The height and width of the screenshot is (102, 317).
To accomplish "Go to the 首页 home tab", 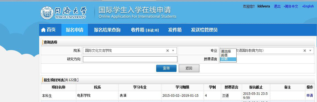I will [x=48, y=30].
